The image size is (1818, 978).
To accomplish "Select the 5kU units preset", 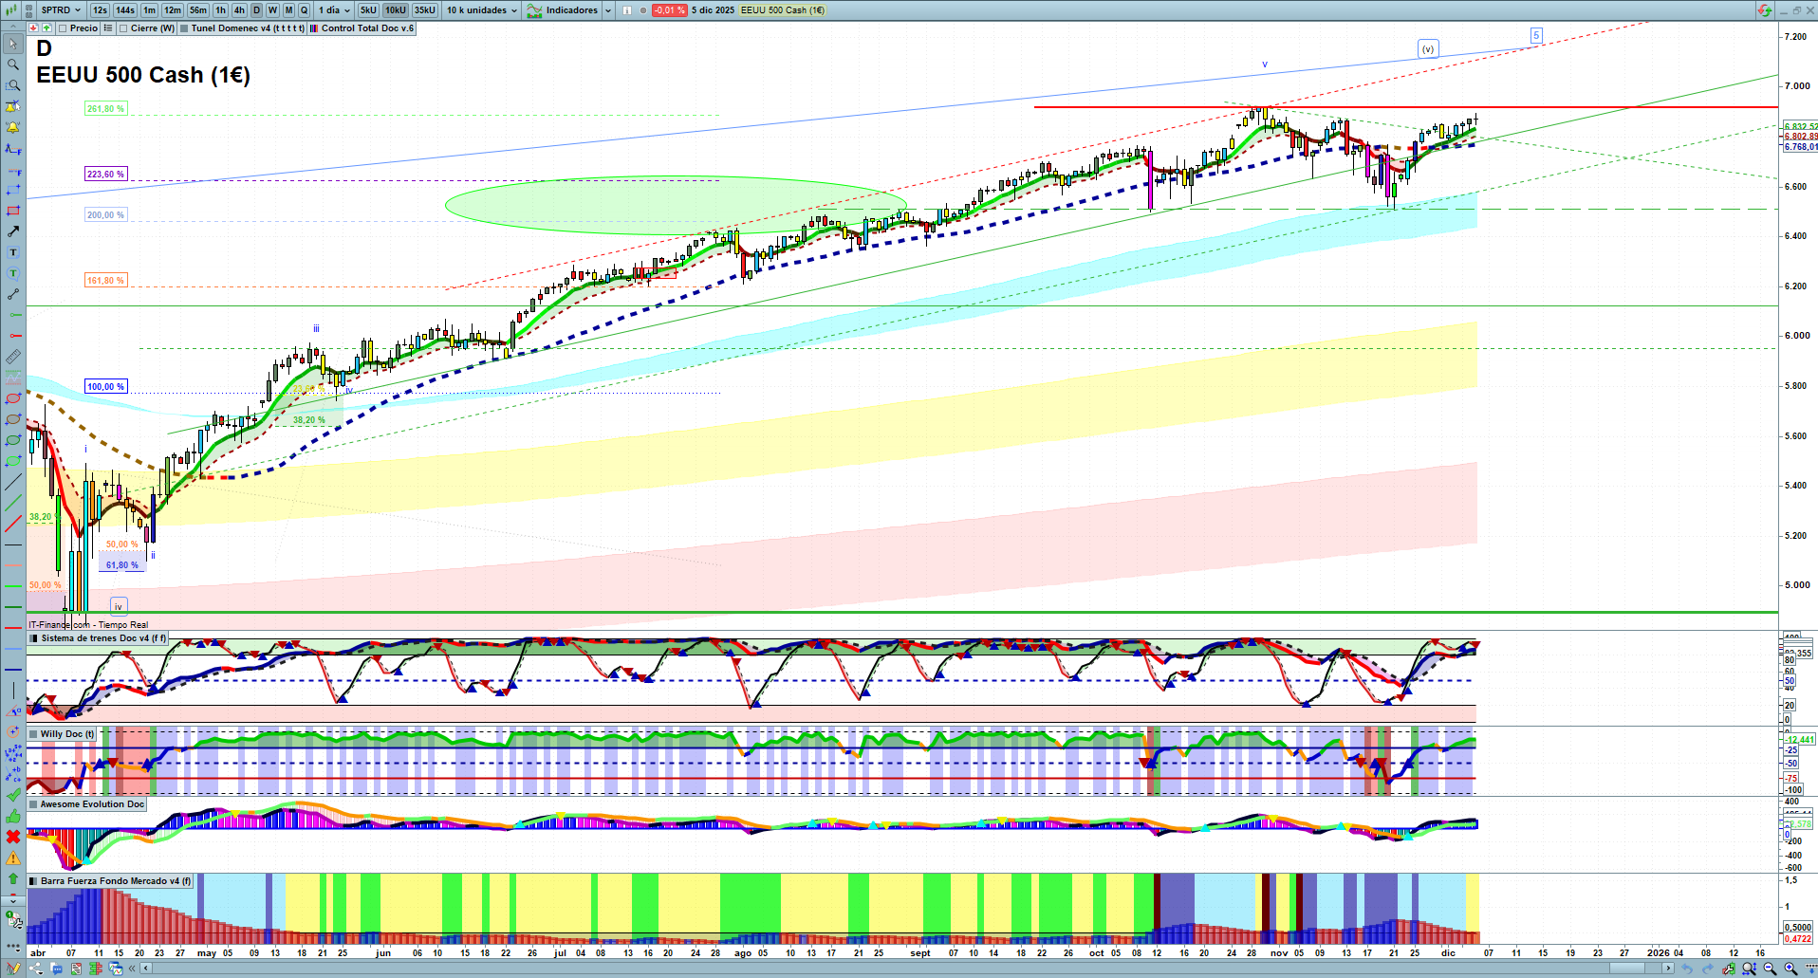I will pyautogui.click(x=368, y=10).
